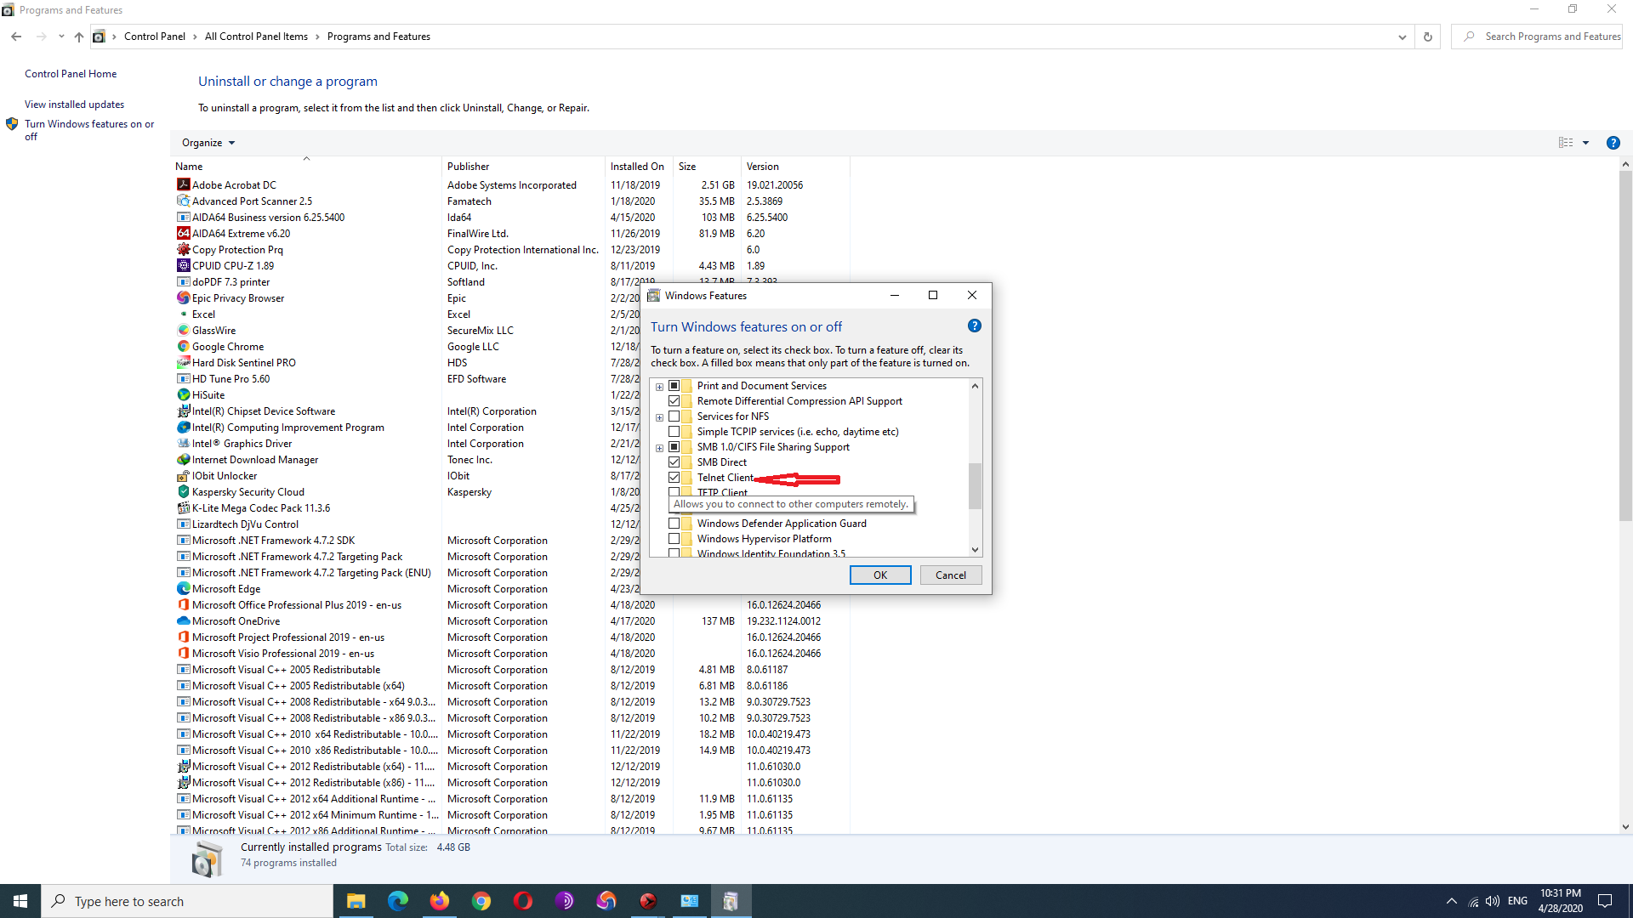
Task: Click the CPUID CPU-Z 1.89 icon
Action: (183, 265)
